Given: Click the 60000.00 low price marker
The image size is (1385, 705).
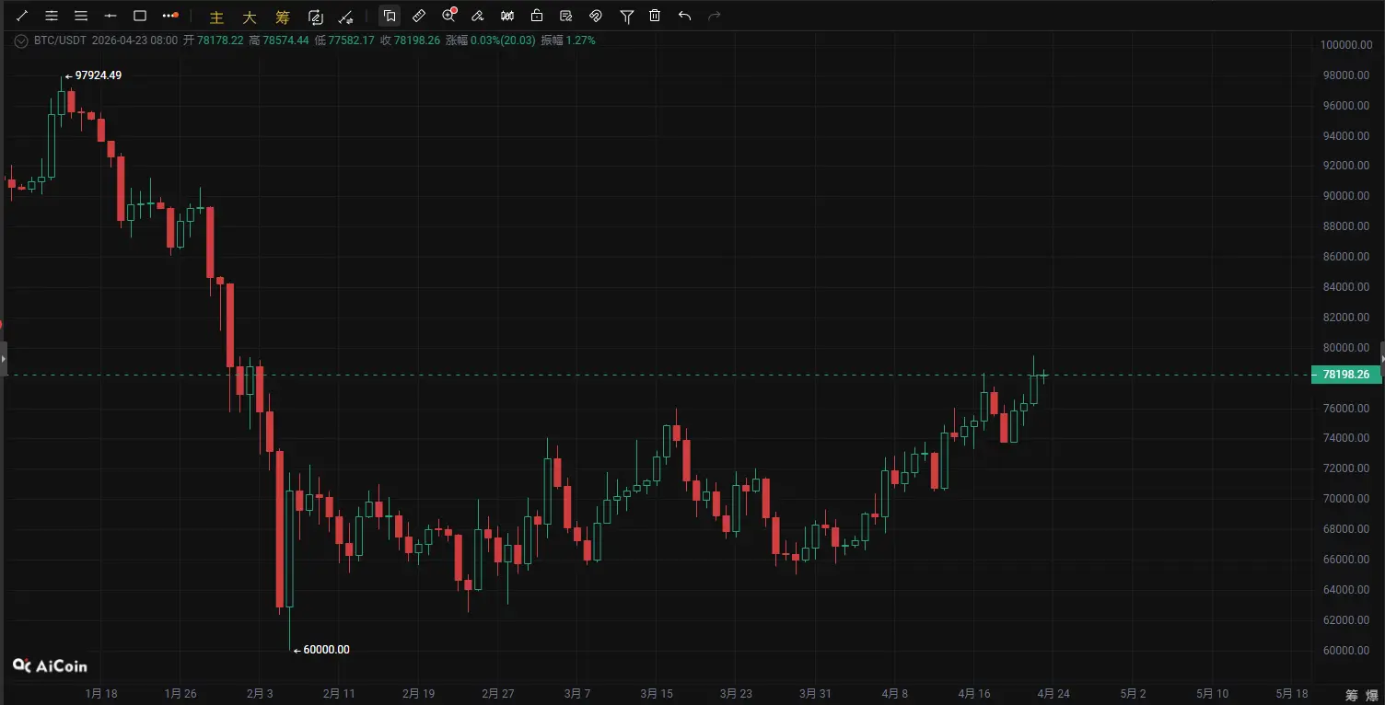Looking at the screenshot, I should point(326,650).
